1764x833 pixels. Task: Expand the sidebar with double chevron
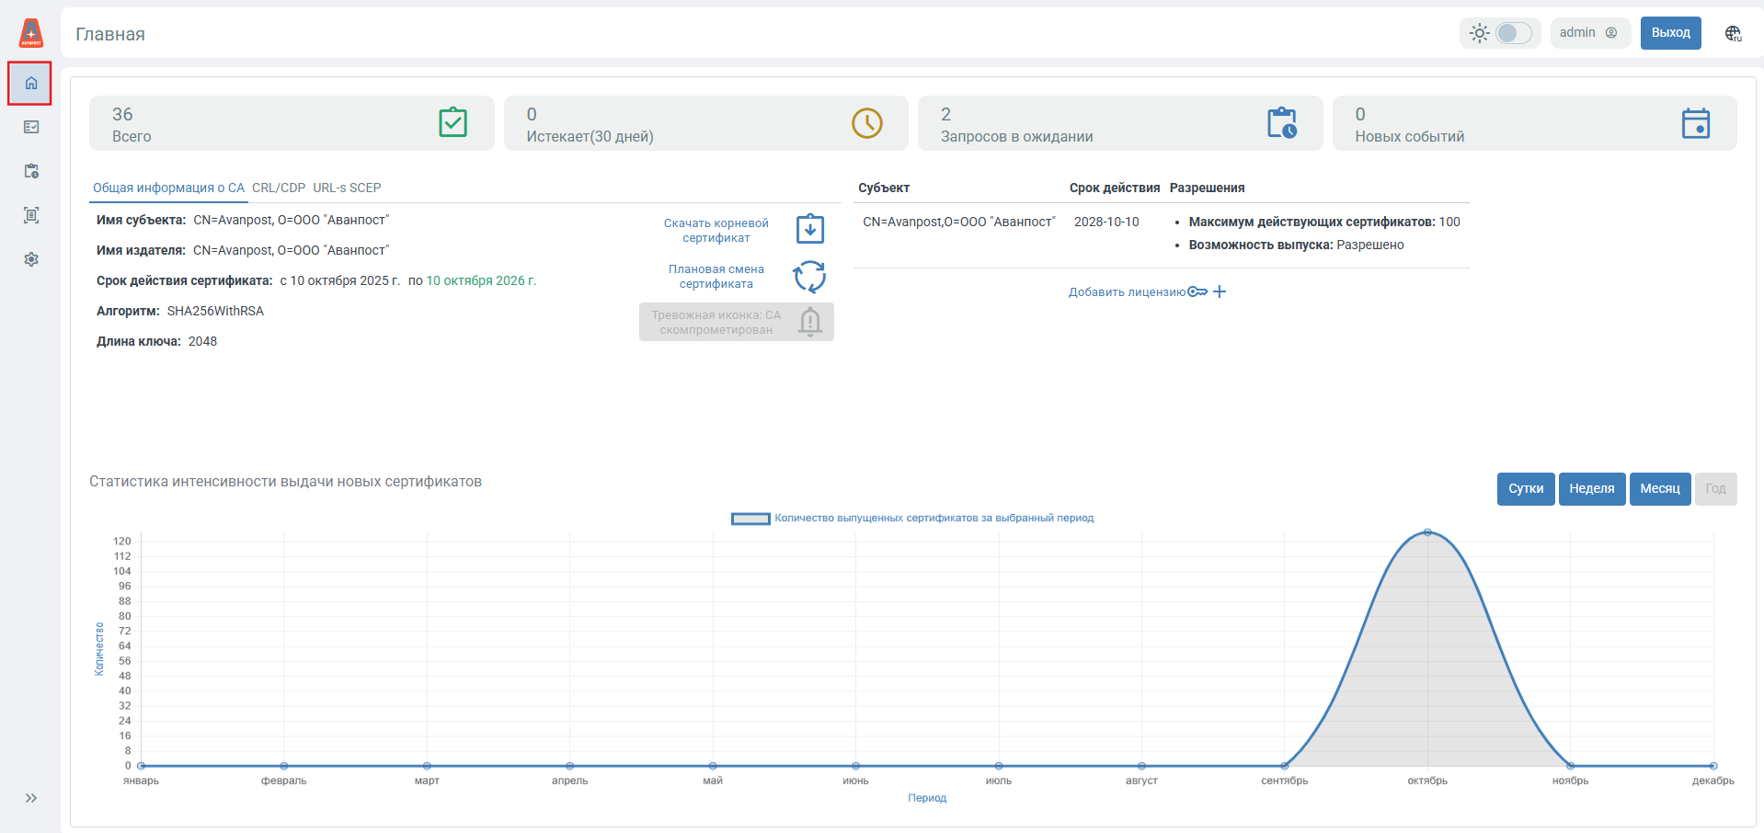(31, 798)
